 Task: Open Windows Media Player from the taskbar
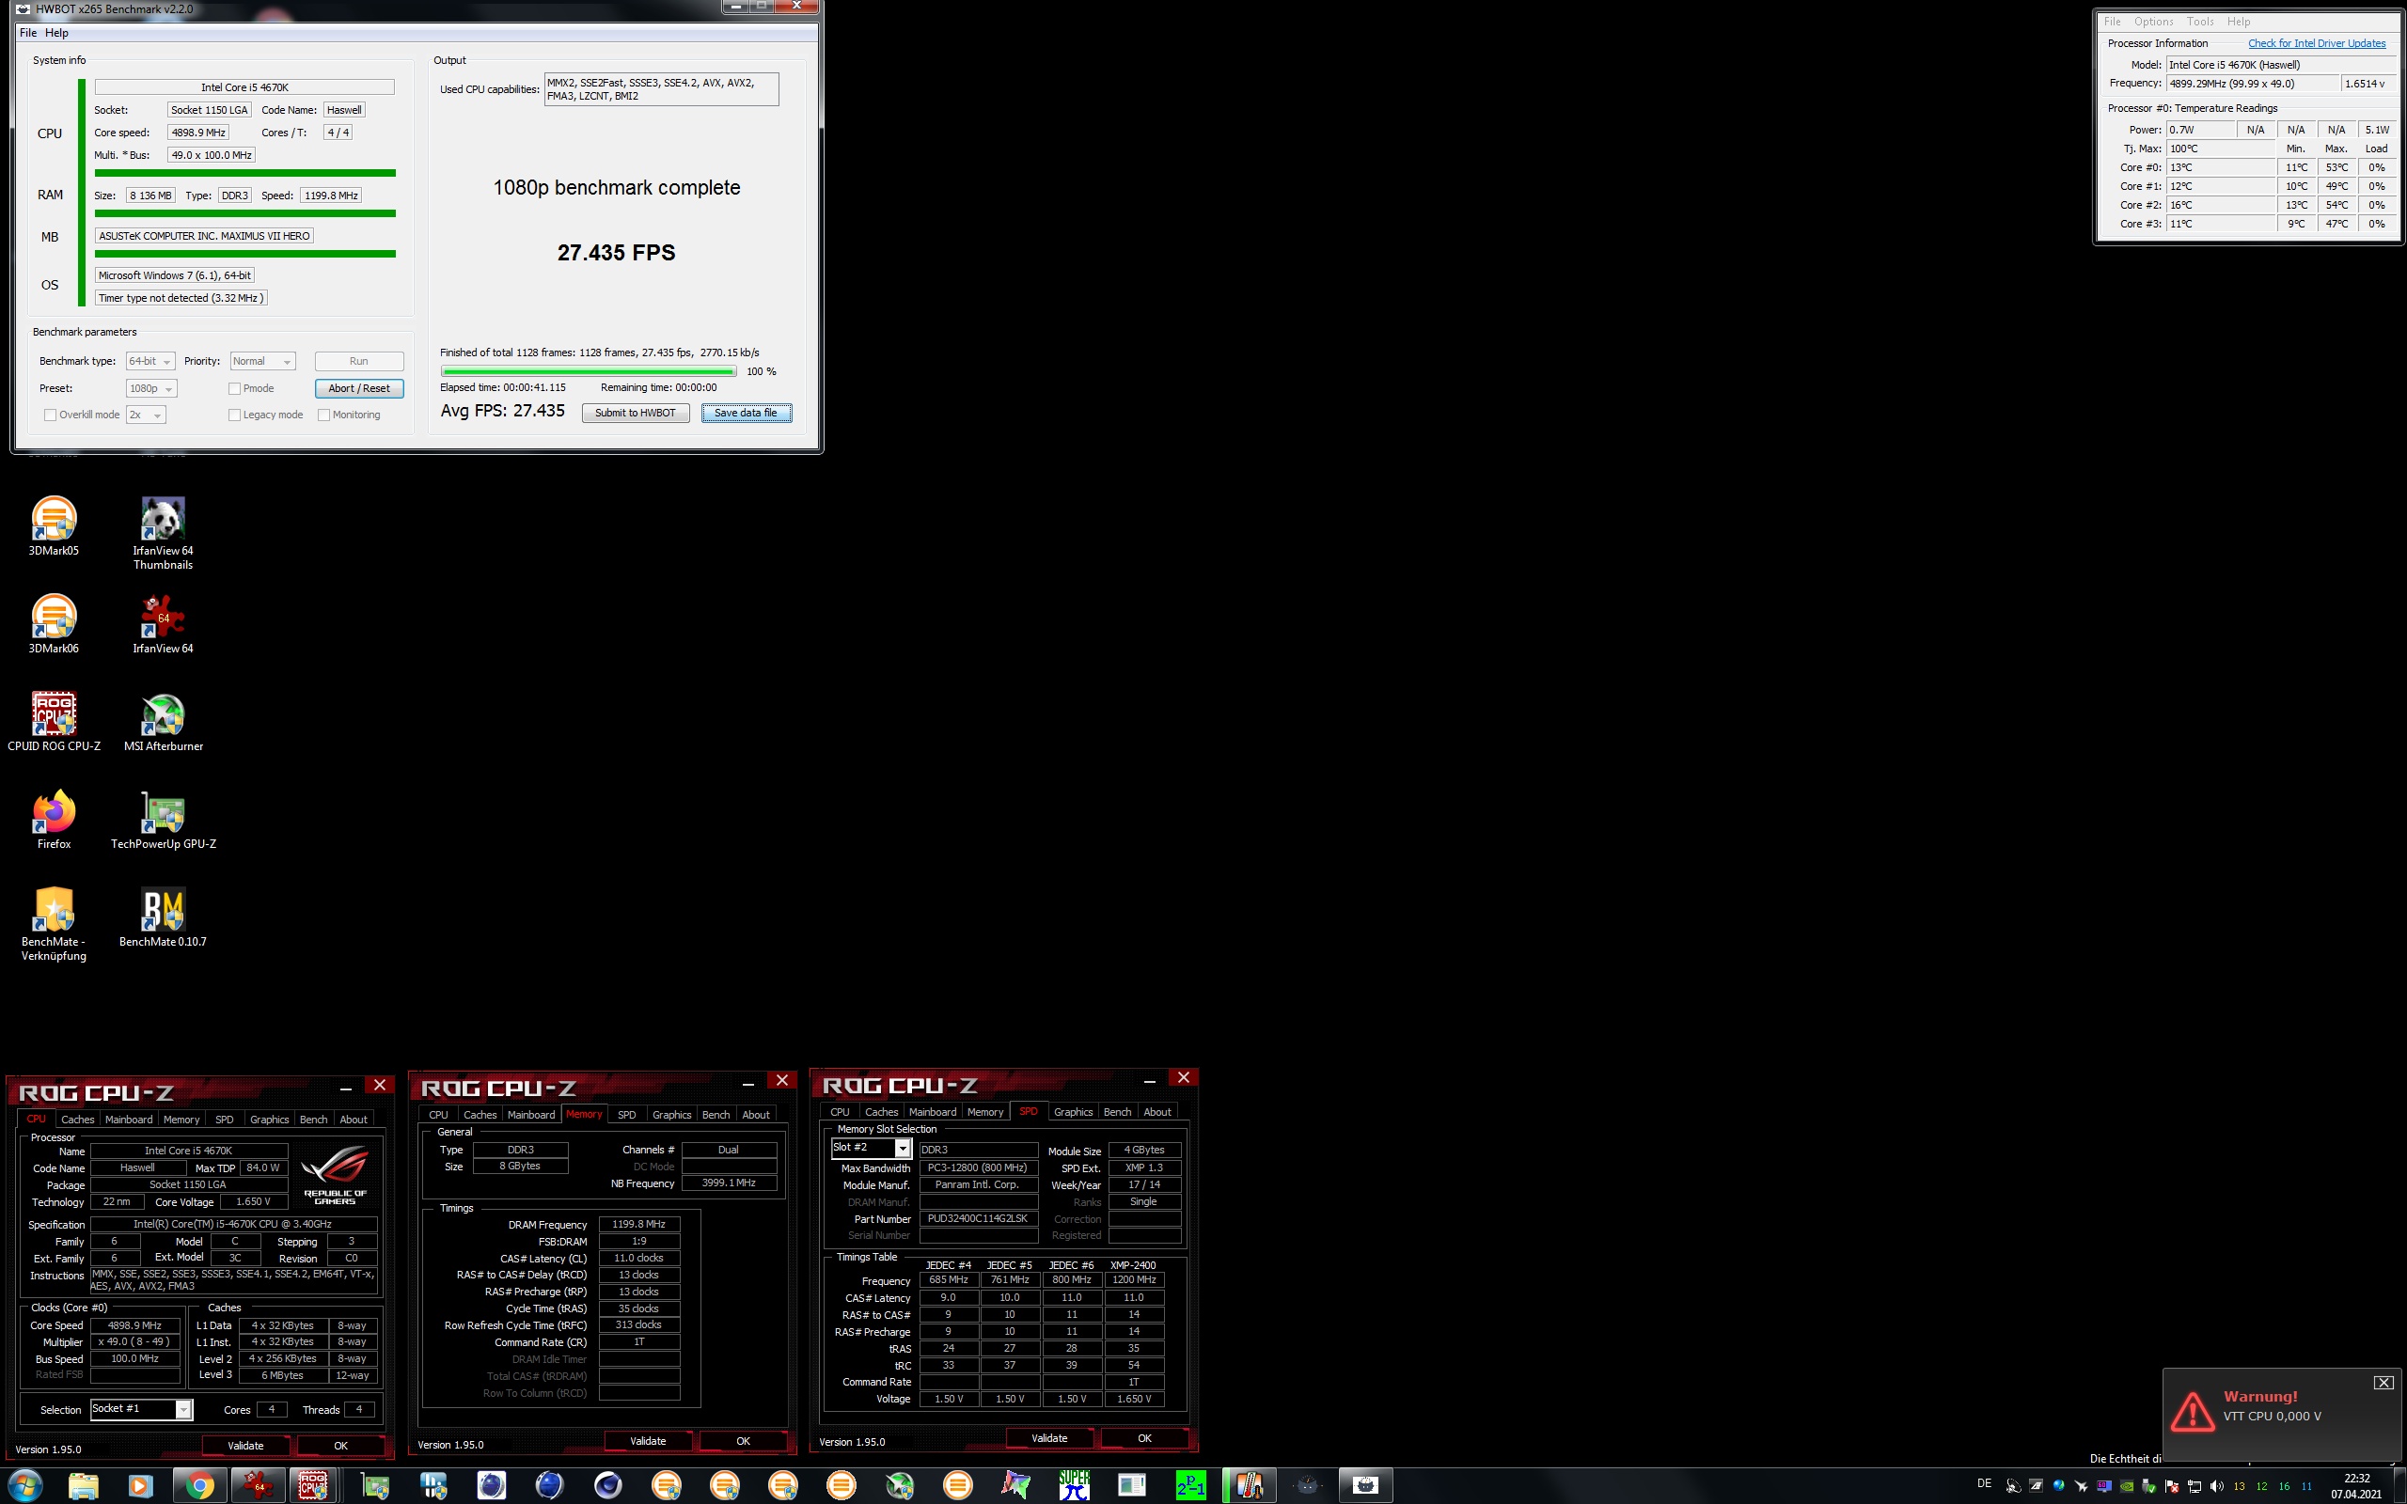coord(139,1485)
